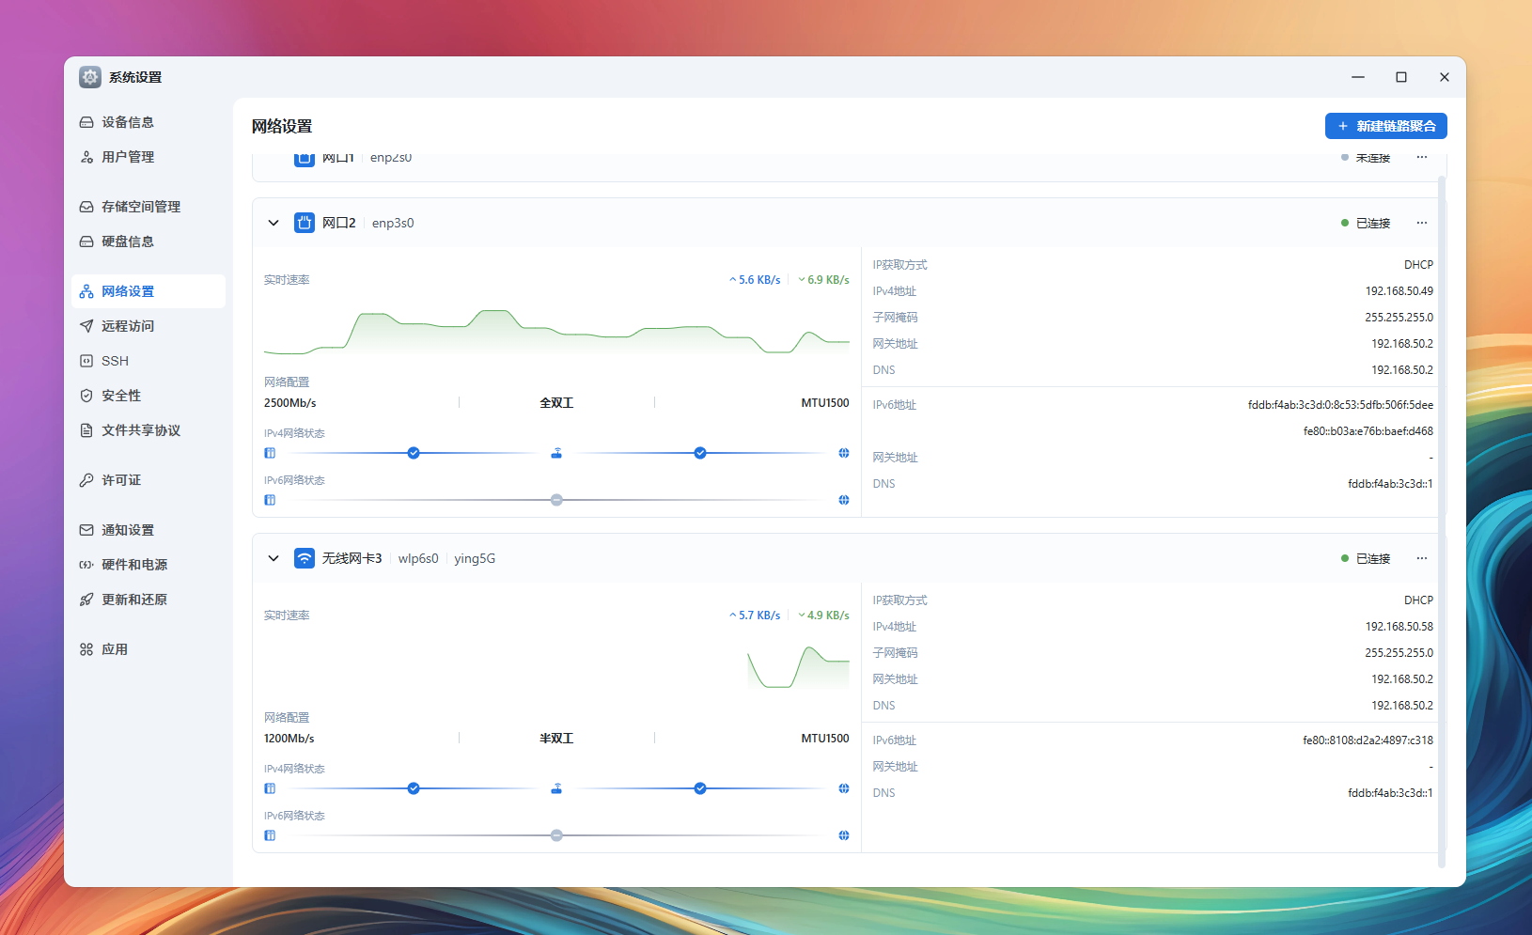Click the system settings gear icon in title bar

[90, 77]
